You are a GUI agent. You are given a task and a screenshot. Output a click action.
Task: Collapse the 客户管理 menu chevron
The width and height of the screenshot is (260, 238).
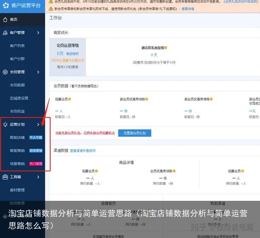click(38, 33)
